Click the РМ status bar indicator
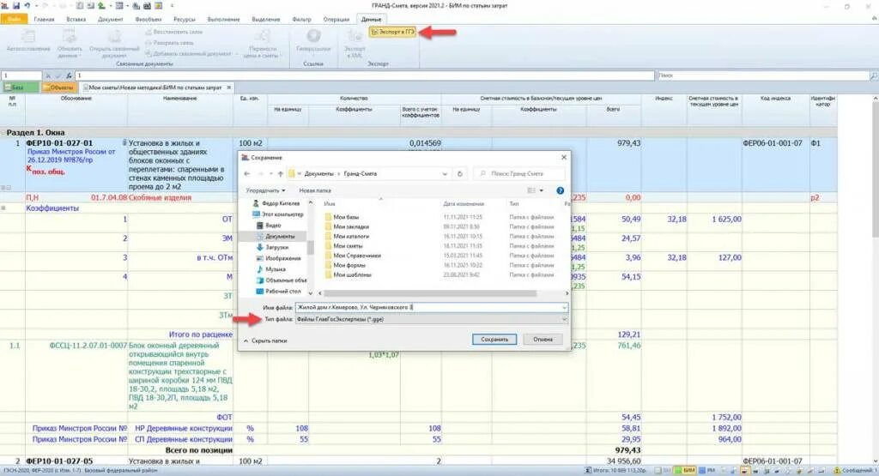 [x=706, y=471]
